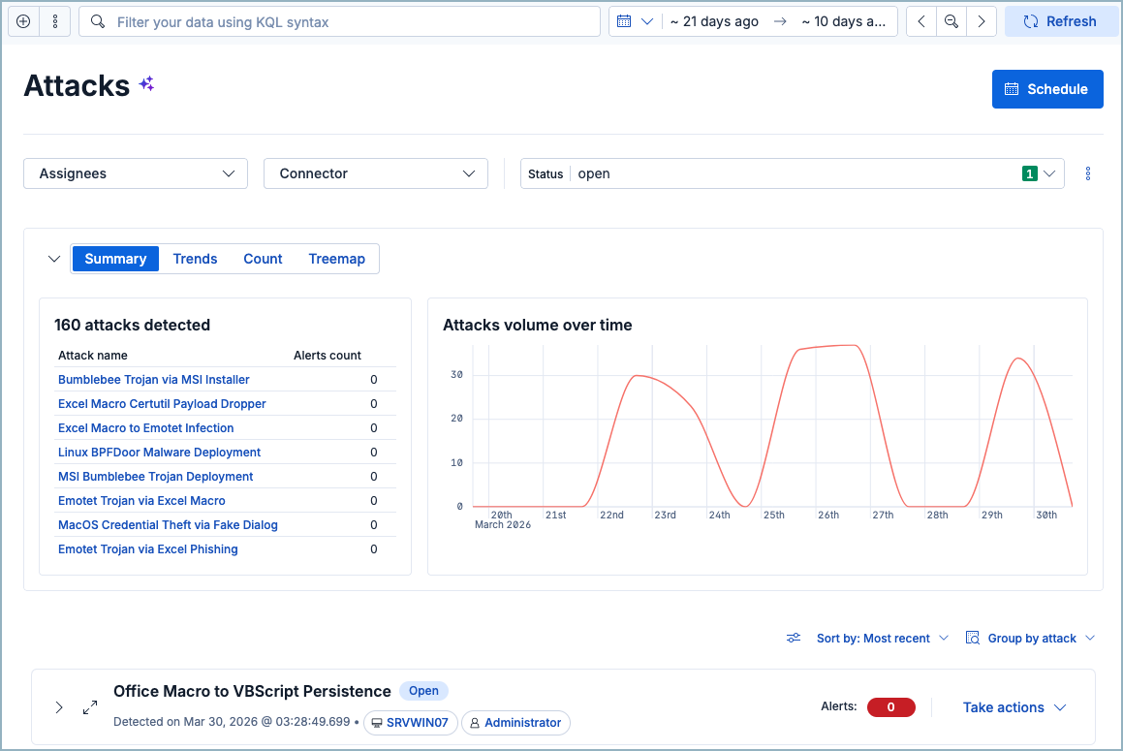Image resolution: width=1123 pixels, height=751 pixels.
Task: Open Linux BPFDoor Malware Deployment
Action: [159, 453]
